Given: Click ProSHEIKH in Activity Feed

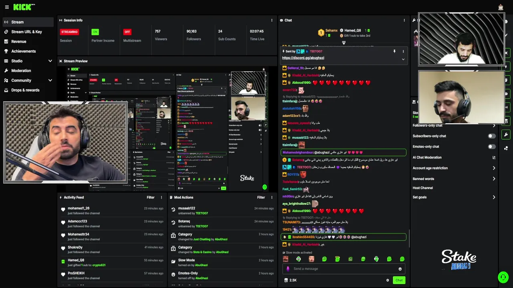Looking at the screenshot, I should pos(76,273).
